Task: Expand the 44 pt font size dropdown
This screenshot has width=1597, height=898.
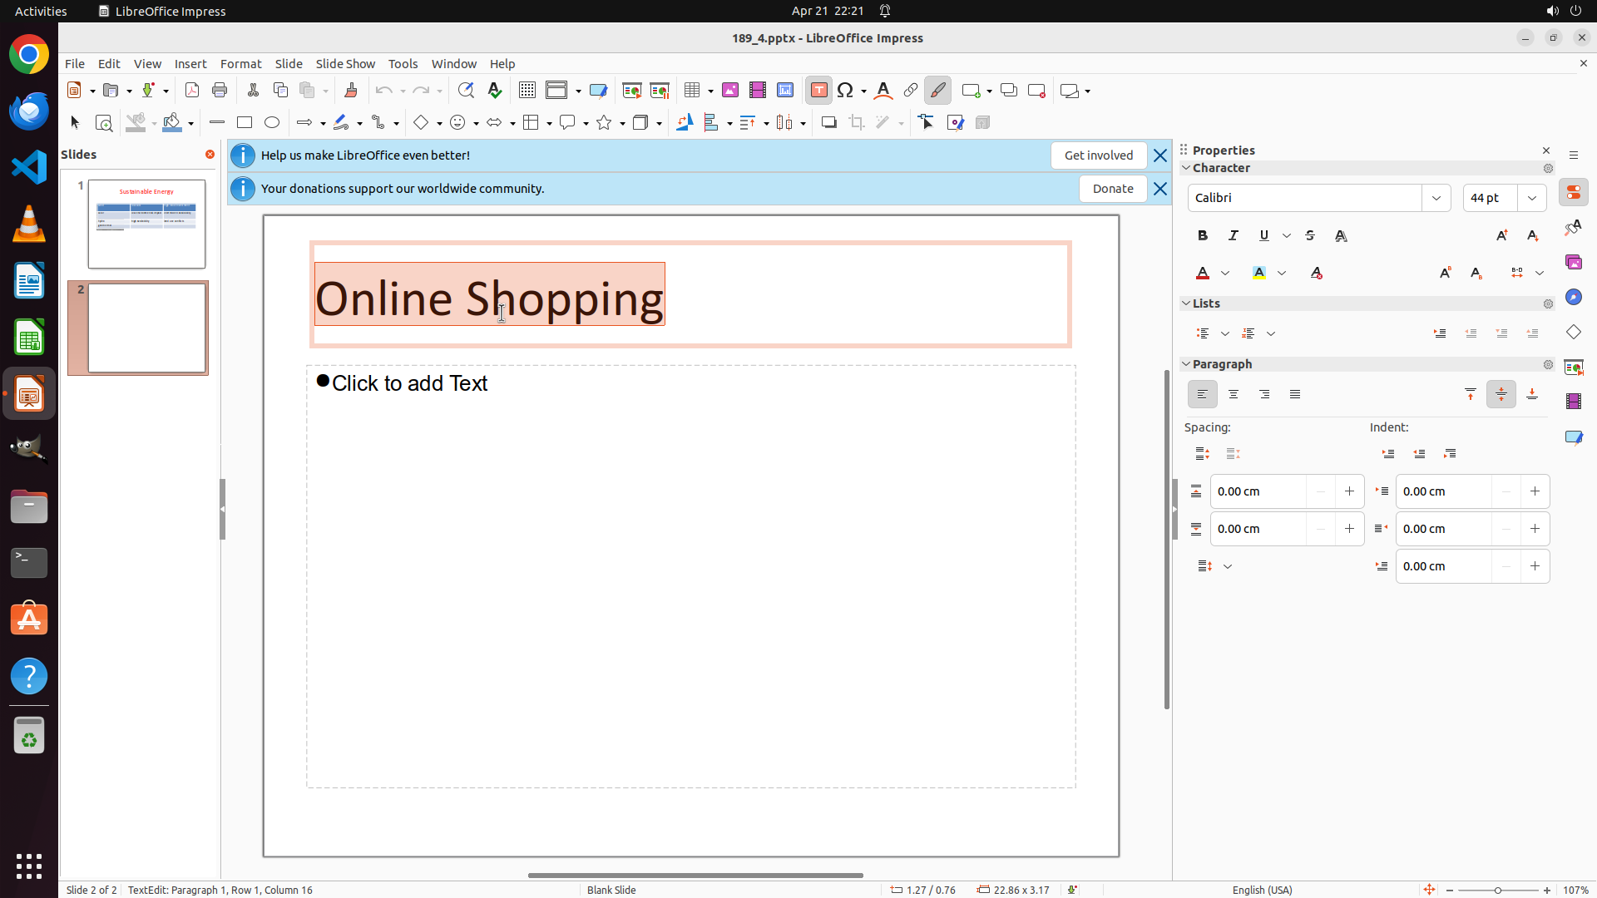Action: tap(1532, 198)
